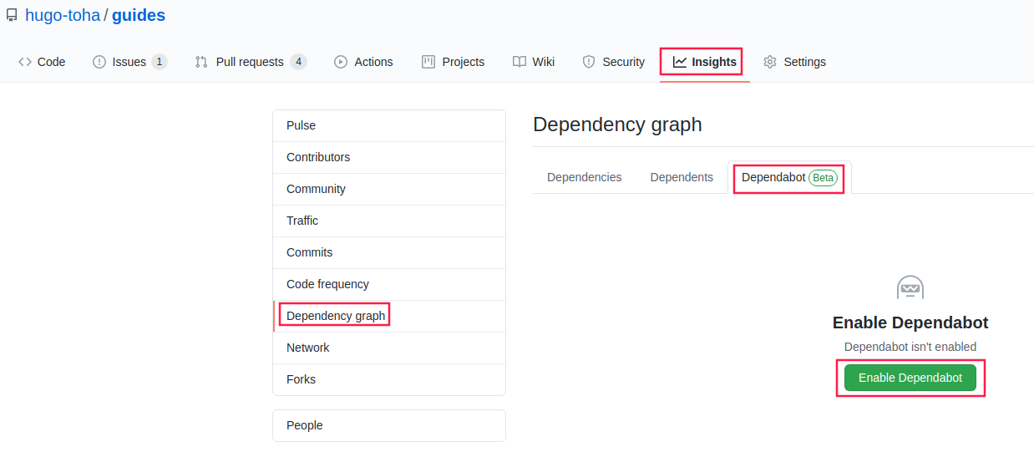Open the guides repository link

tap(139, 15)
